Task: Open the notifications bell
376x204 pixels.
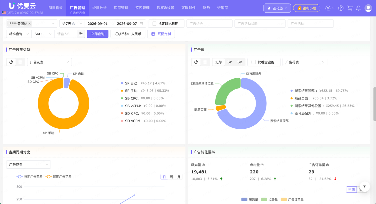Action: tap(358, 8)
